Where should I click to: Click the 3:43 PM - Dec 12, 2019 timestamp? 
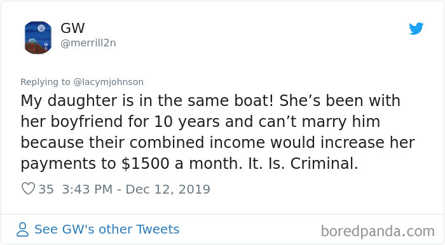[x=136, y=189]
